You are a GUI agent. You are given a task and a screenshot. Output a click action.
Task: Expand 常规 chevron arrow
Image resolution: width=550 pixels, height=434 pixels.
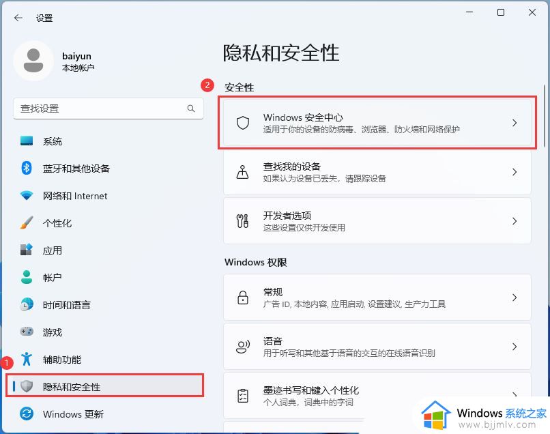(x=515, y=298)
